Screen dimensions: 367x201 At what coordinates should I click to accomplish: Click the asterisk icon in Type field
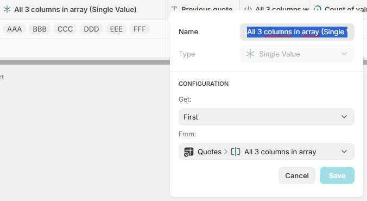point(250,54)
